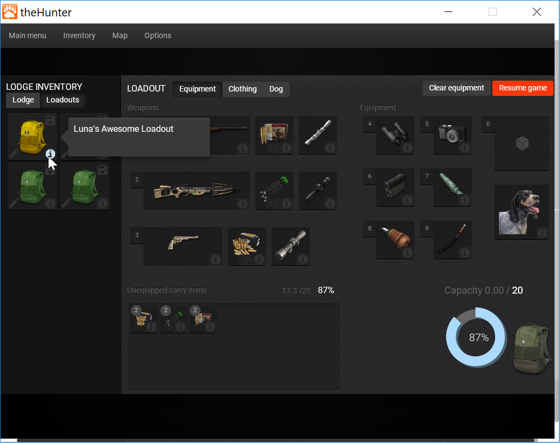Click the 87% capacity ring
The width and height of the screenshot is (560, 443).
[x=477, y=337]
